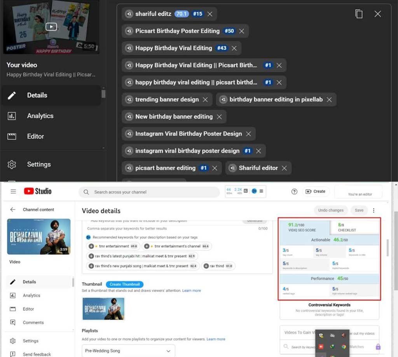Clear all tags with the large X
Image resolution: width=398 pixels, height=357 pixels.
coord(377,14)
